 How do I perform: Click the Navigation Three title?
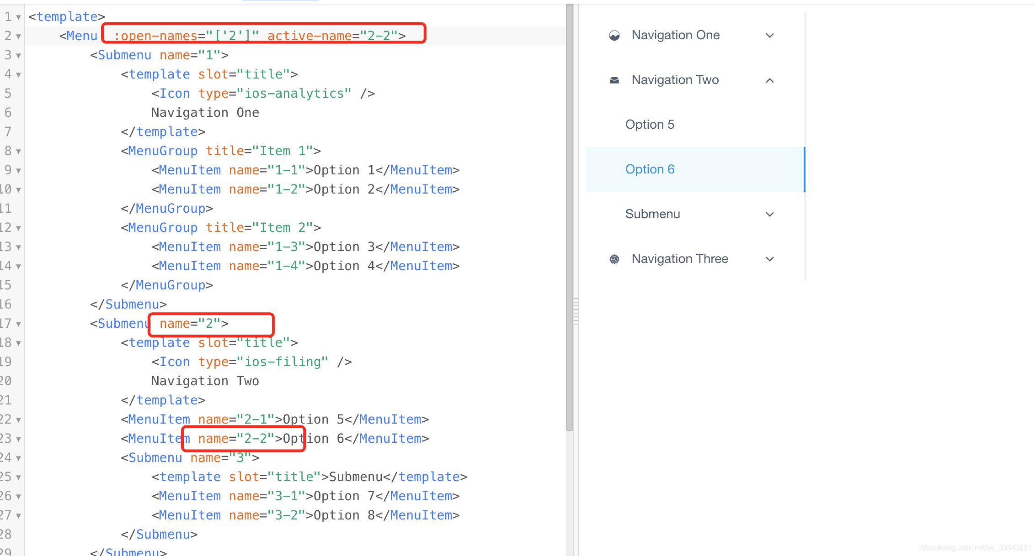tap(679, 259)
